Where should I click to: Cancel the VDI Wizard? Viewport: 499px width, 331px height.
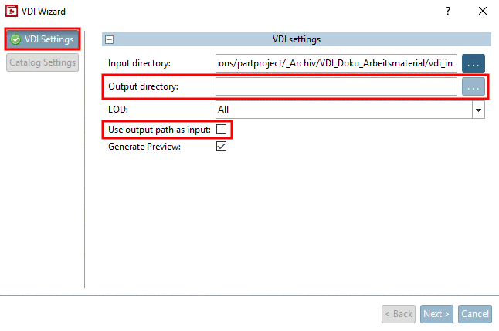(x=475, y=314)
